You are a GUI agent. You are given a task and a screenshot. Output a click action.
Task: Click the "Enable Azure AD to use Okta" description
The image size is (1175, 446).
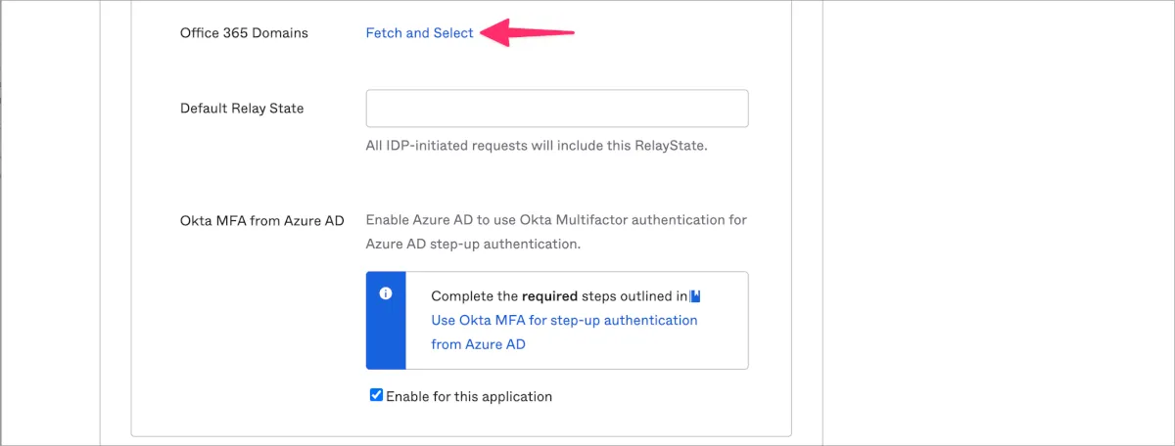(555, 220)
